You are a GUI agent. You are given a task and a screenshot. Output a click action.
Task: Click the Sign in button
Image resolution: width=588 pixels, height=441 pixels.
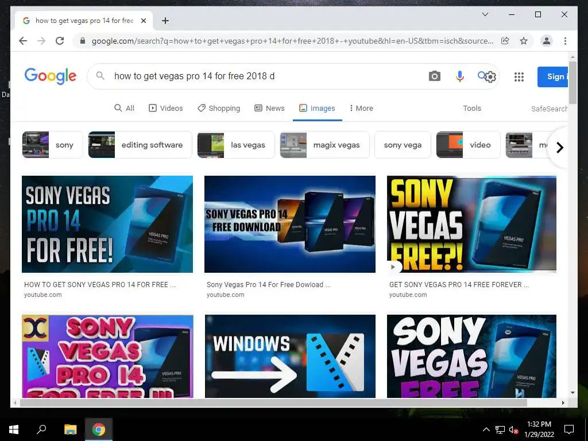pos(553,76)
